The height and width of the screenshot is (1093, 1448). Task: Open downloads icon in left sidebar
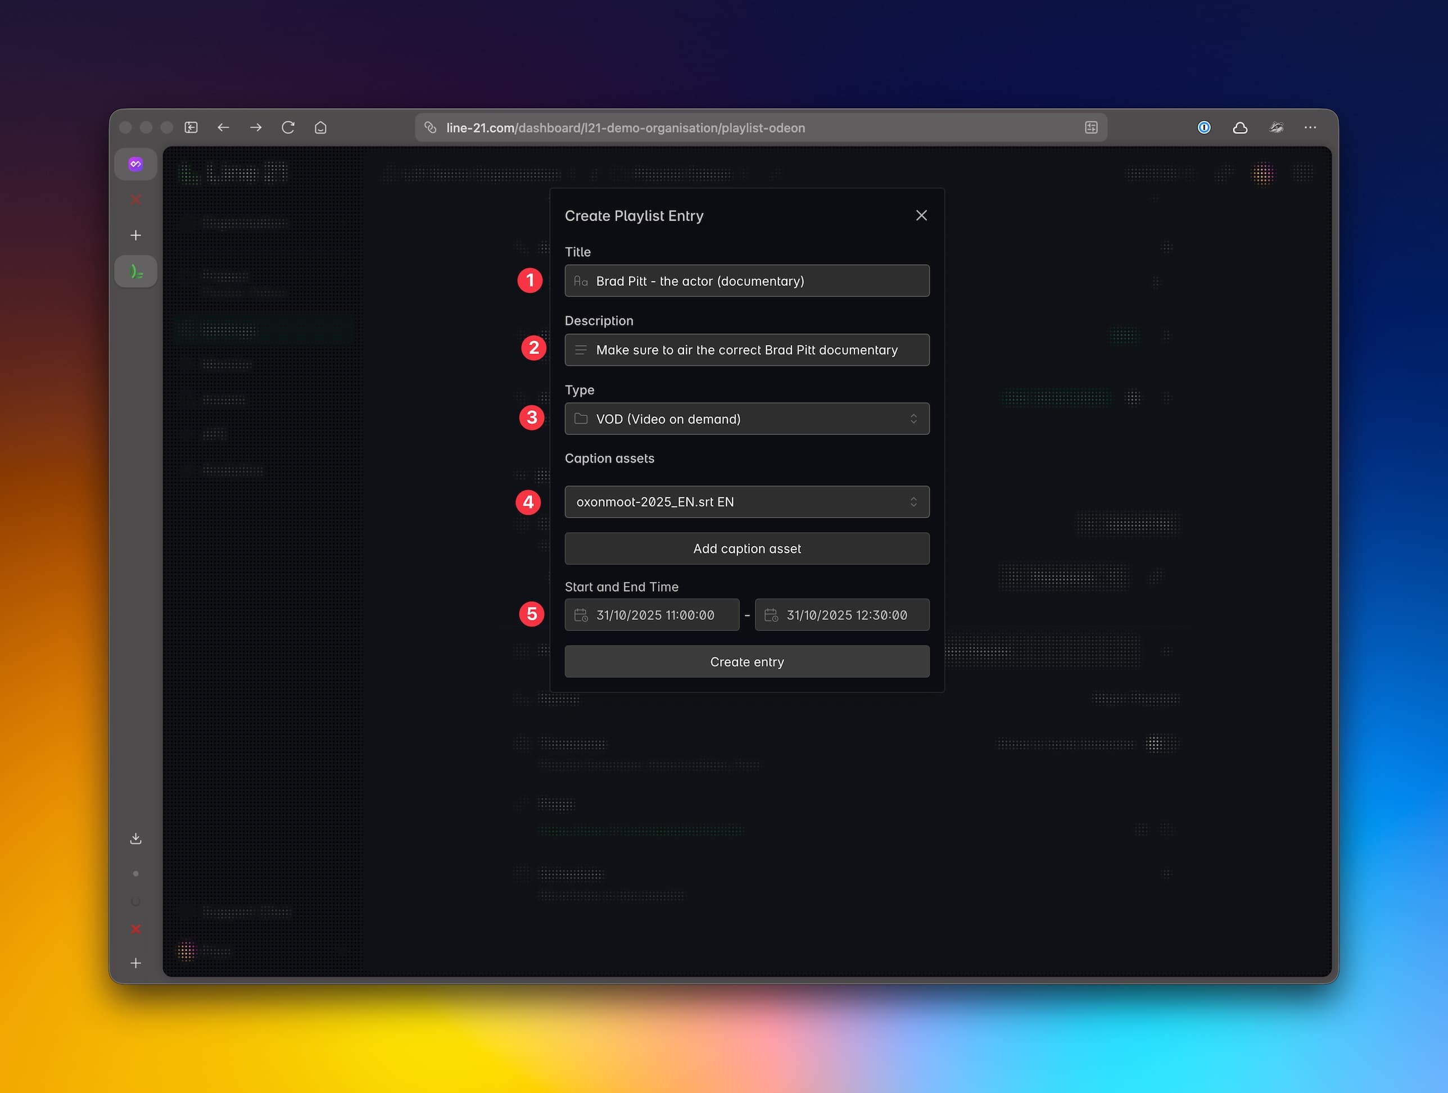click(135, 838)
